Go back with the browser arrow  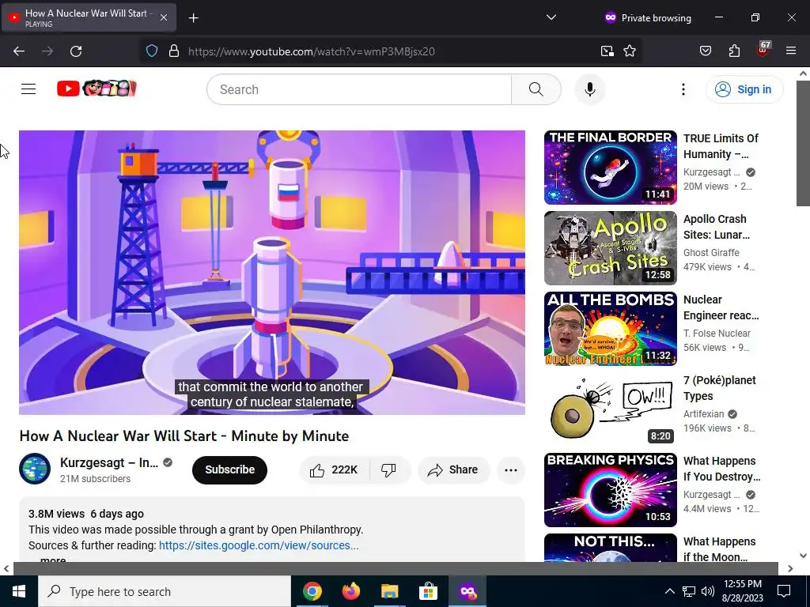[x=19, y=51]
